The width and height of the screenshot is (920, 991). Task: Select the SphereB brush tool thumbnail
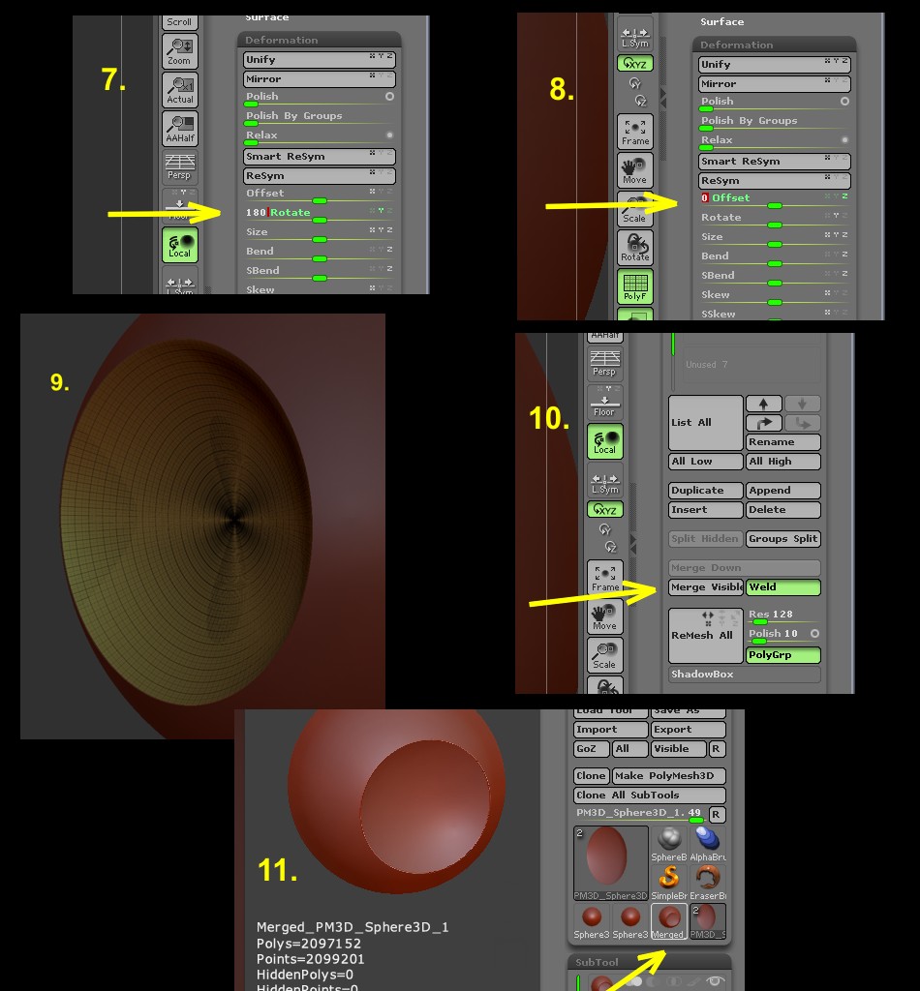click(x=669, y=844)
